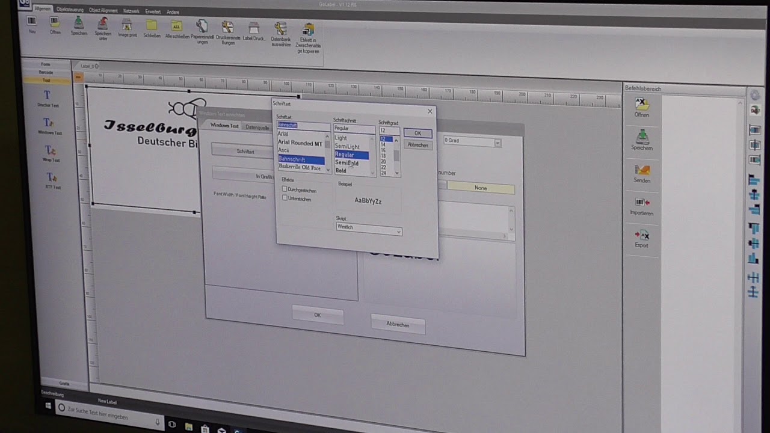
Task: Expand the Barcode sidebar section
Action: coord(46,72)
